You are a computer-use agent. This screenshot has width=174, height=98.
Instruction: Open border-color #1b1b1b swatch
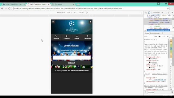point(150,62)
